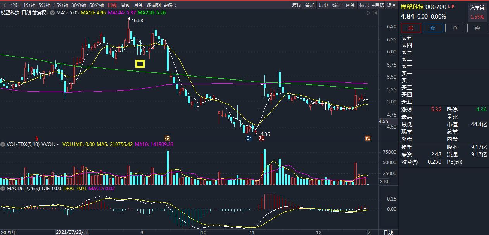The image size is (489, 235).
Task: Click the MA144: 5.37 label
Action: pyautogui.click(x=122, y=13)
